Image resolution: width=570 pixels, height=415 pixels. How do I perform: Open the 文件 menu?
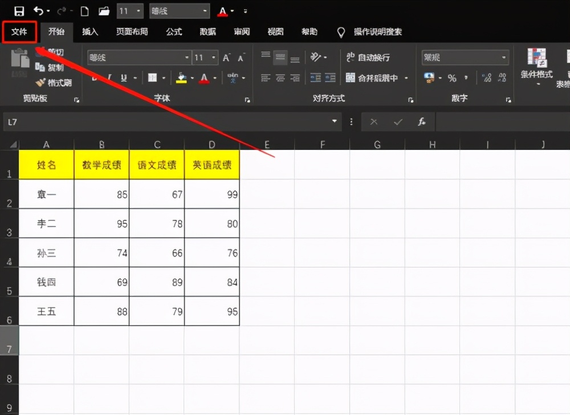tap(19, 32)
